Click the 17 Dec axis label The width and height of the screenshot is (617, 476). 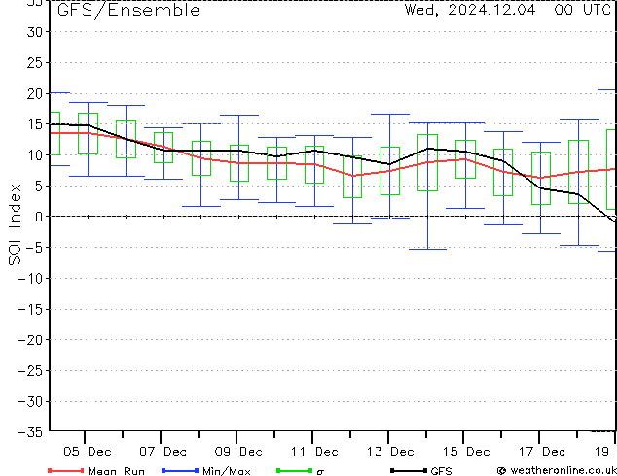click(542, 452)
